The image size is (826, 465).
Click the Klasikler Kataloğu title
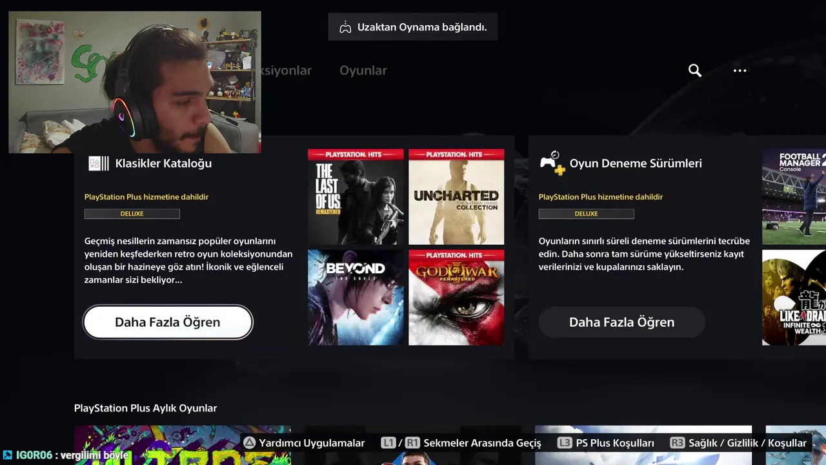tap(163, 163)
